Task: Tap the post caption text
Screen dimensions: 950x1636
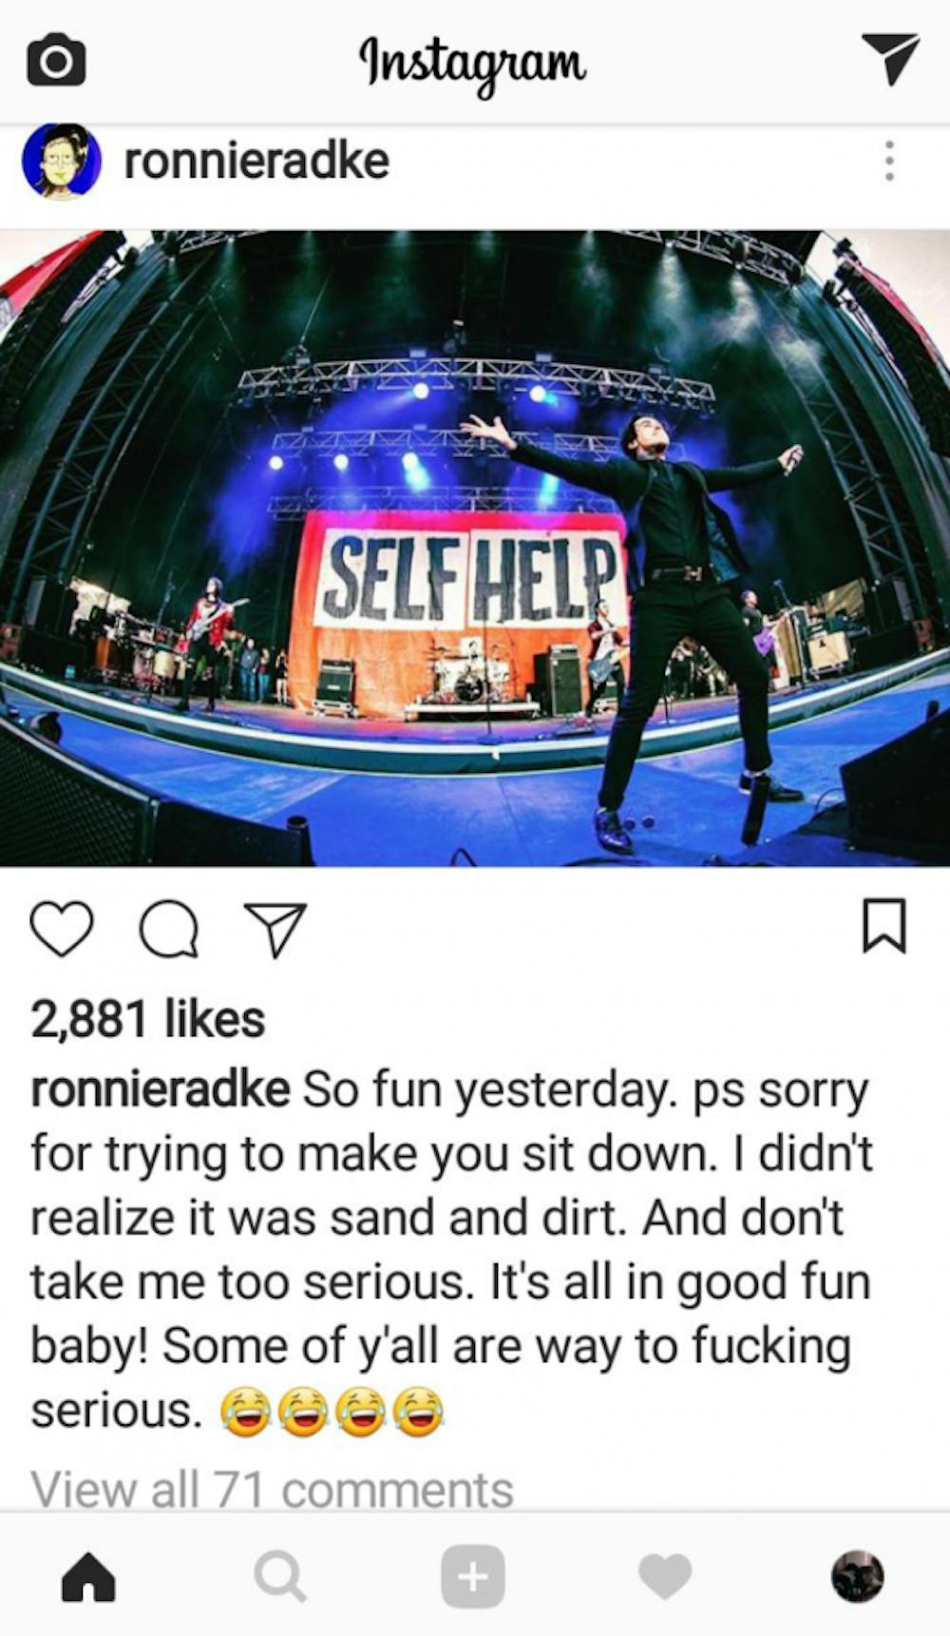Action: point(451,1249)
